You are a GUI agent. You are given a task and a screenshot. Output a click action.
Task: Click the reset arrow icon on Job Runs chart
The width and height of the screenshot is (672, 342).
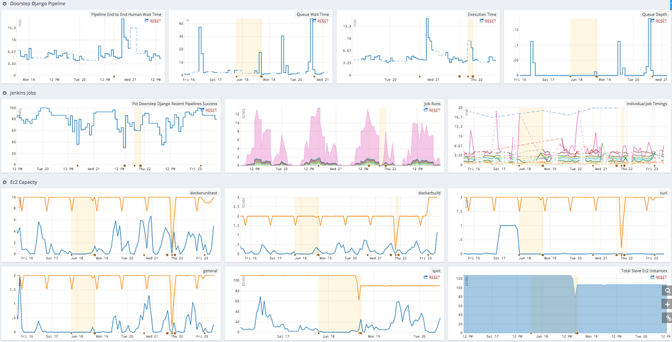click(x=425, y=110)
